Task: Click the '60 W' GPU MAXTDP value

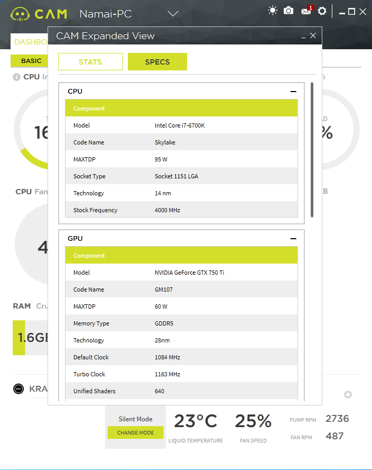Action: click(161, 306)
